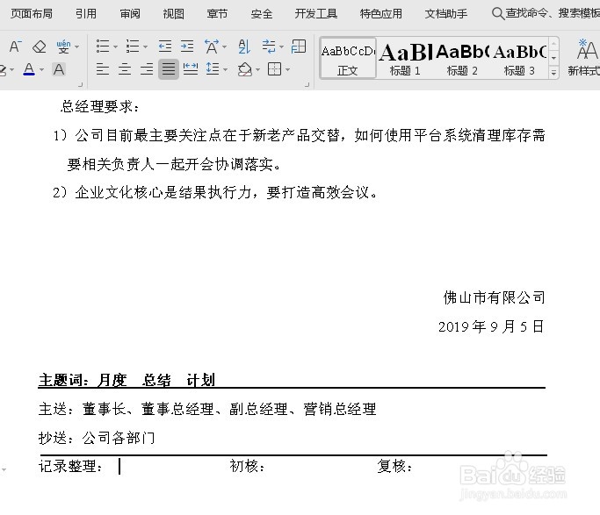Open 安全 tab

coord(262,14)
